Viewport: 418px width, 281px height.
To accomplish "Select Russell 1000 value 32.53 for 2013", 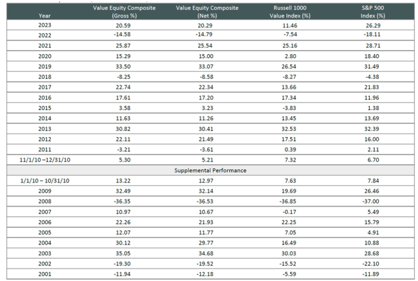I will (289, 129).
